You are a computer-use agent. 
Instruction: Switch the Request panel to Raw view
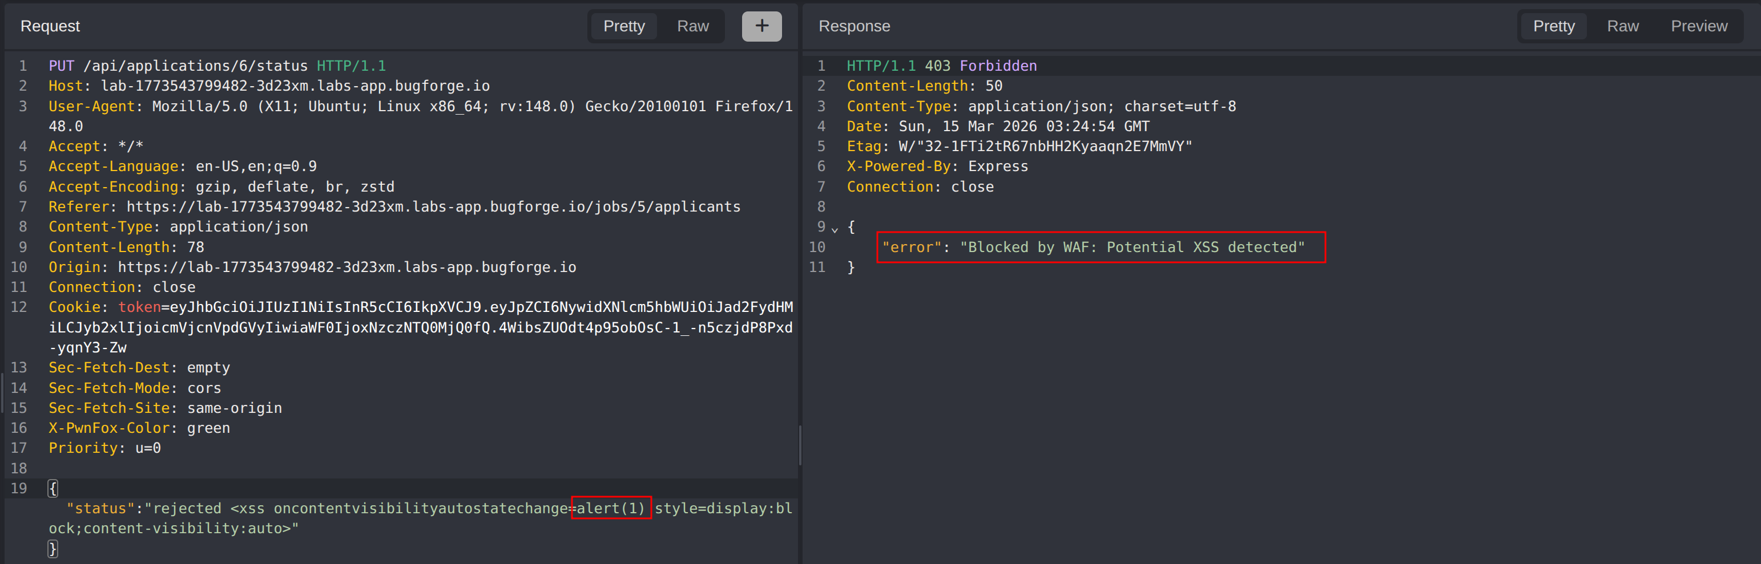pos(692,26)
